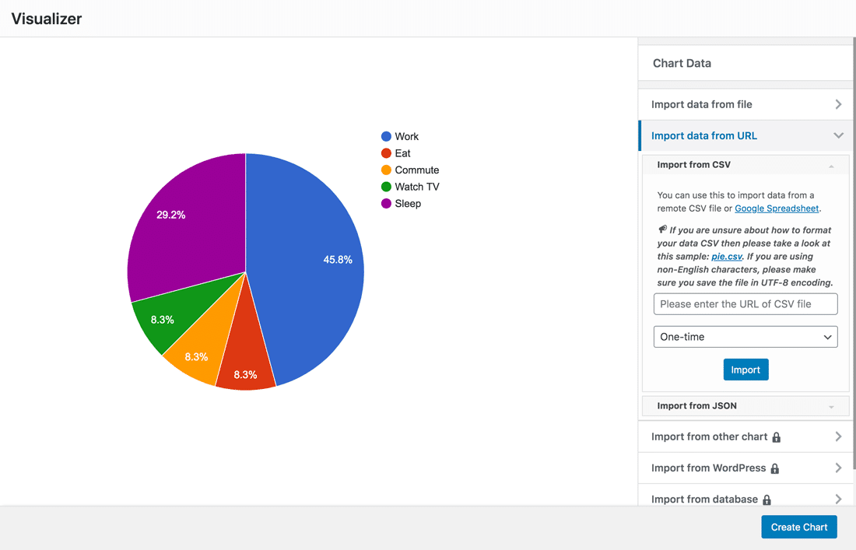Click the lock icon beside Import from database
The width and height of the screenshot is (856, 550).
coord(767,499)
